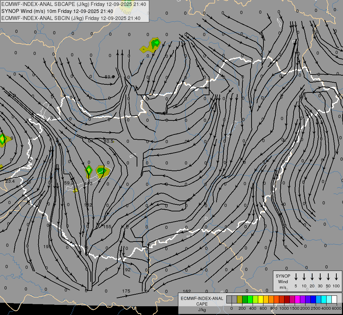Click the 6000 tick label in CAPE legend
This screenshot has height=315, width=343.
[x=337, y=308]
